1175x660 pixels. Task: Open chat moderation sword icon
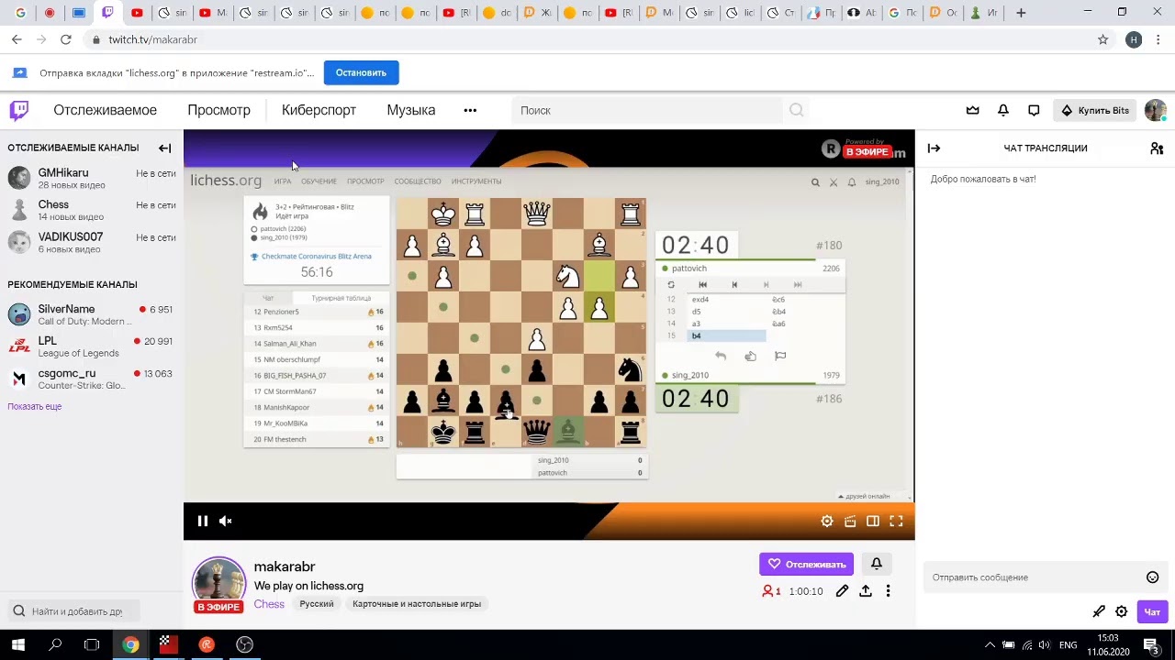1098,611
